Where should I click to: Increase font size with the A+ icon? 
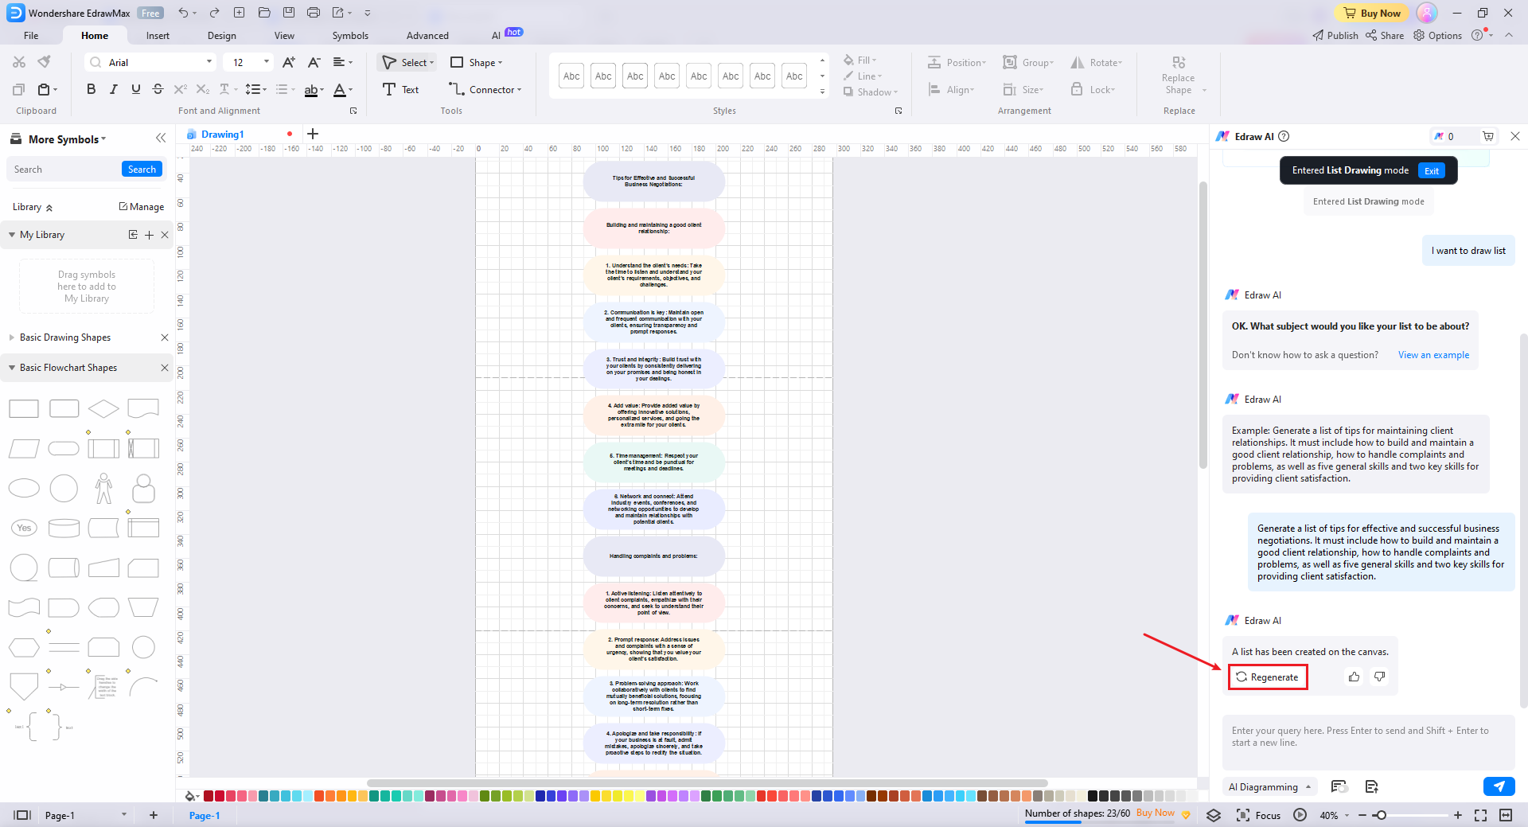[289, 62]
